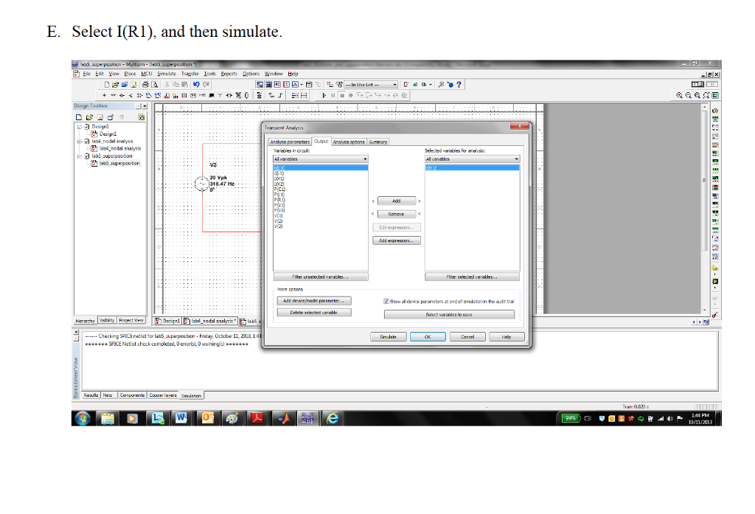Viewport: 755px width, 514px height.
Task: Undo the last action
Action: tap(195, 84)
